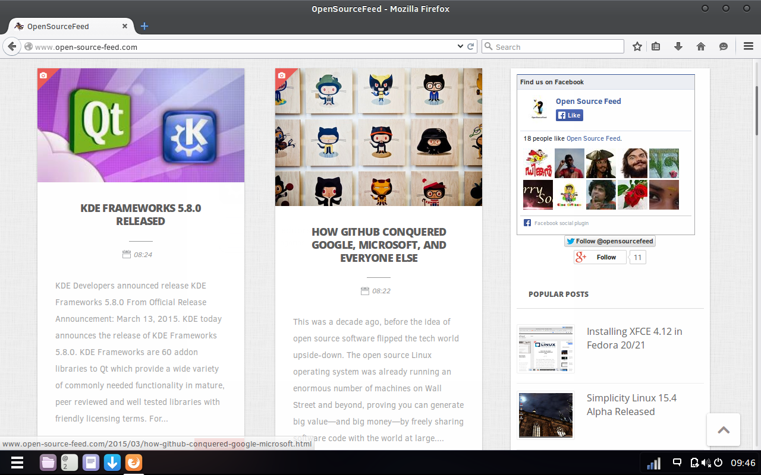Open the KDE Frameworks 5.8.0 Released article
Viewport: 761px width, 475px height.
pos(141,215)
